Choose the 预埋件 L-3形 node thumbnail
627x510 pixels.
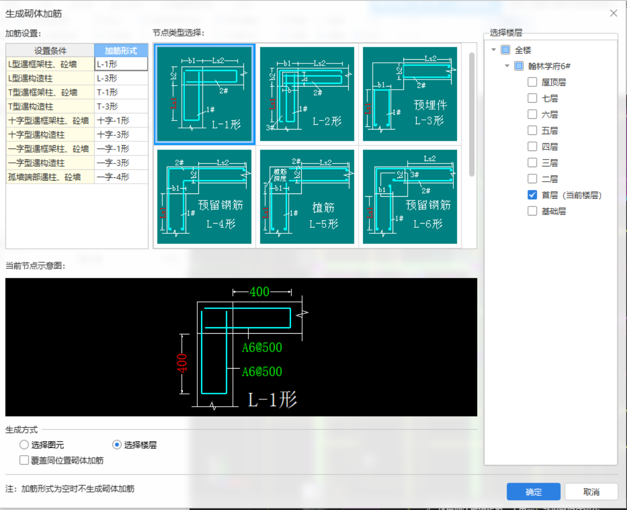pyautogui.click(x=410, y=94)
